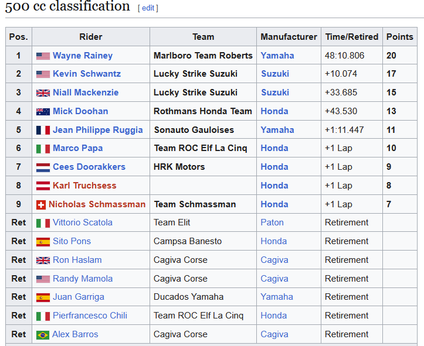Select the Manufacturer column header
The image size is (424, 346).
tap(289, 37)
